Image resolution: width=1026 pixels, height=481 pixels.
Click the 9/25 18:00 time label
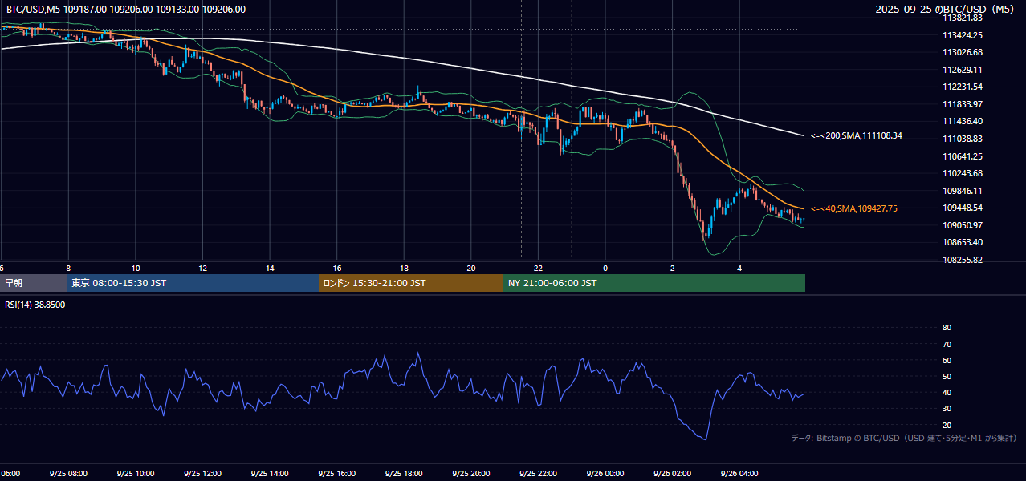coord(404,473)
